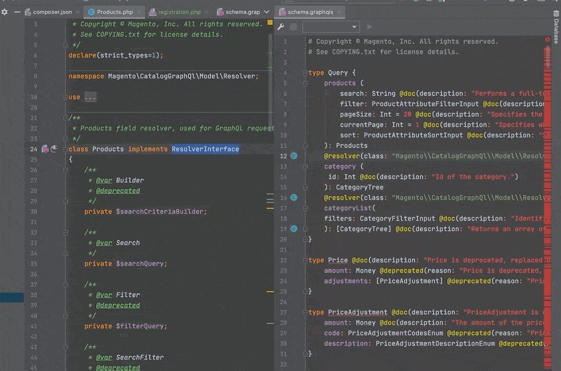Click the red error indicator above the scrollbar
This screenshot has height=371, width=561.
(547, 40)
